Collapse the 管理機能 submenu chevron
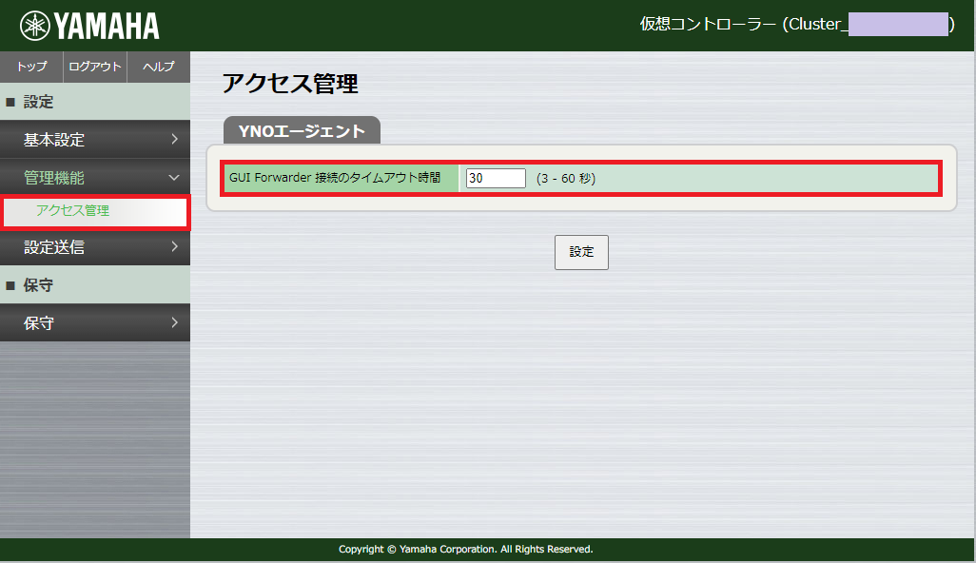The width and height of the screenshot is (976, 563). 173,176
